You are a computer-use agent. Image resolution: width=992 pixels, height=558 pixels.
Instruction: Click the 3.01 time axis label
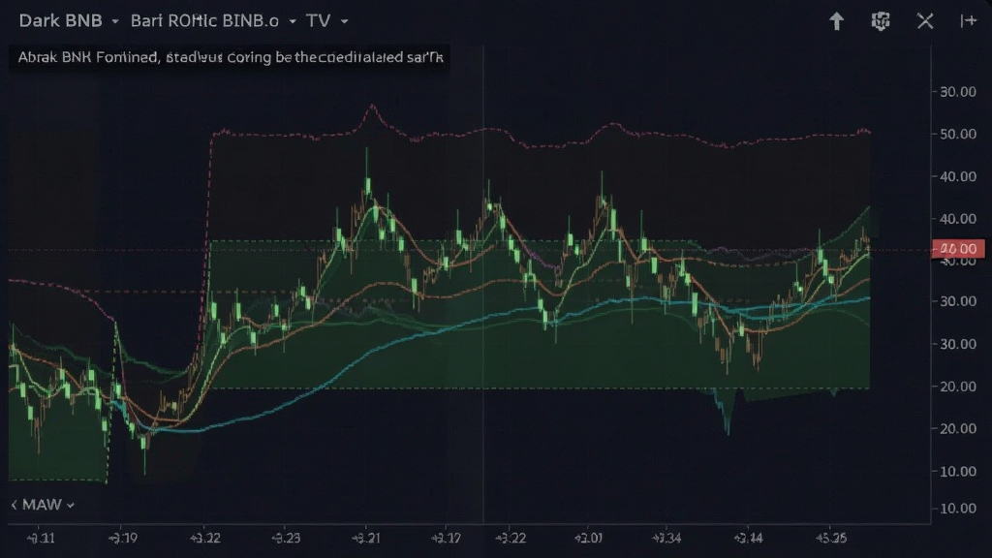click(x=588, y=539)
